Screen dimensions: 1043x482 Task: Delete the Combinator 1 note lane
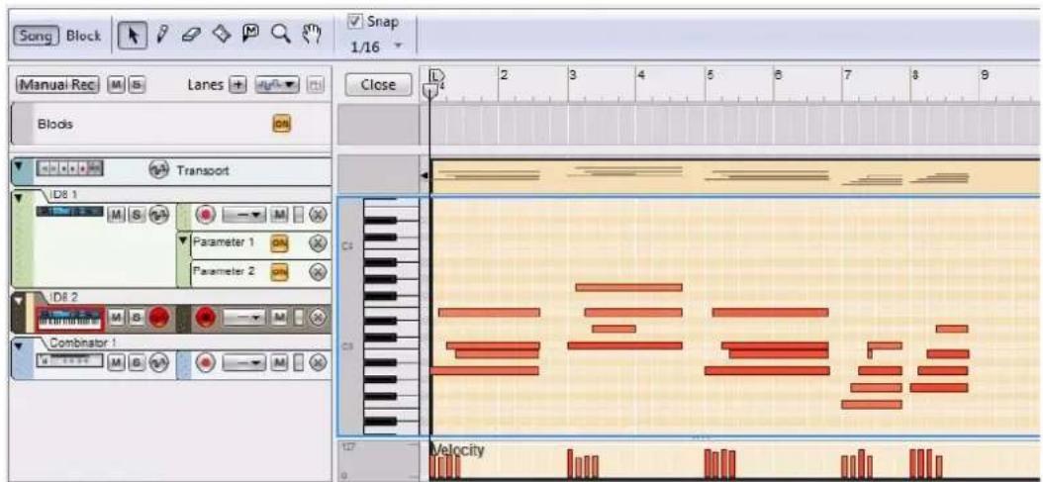click(x=319, y=363)
